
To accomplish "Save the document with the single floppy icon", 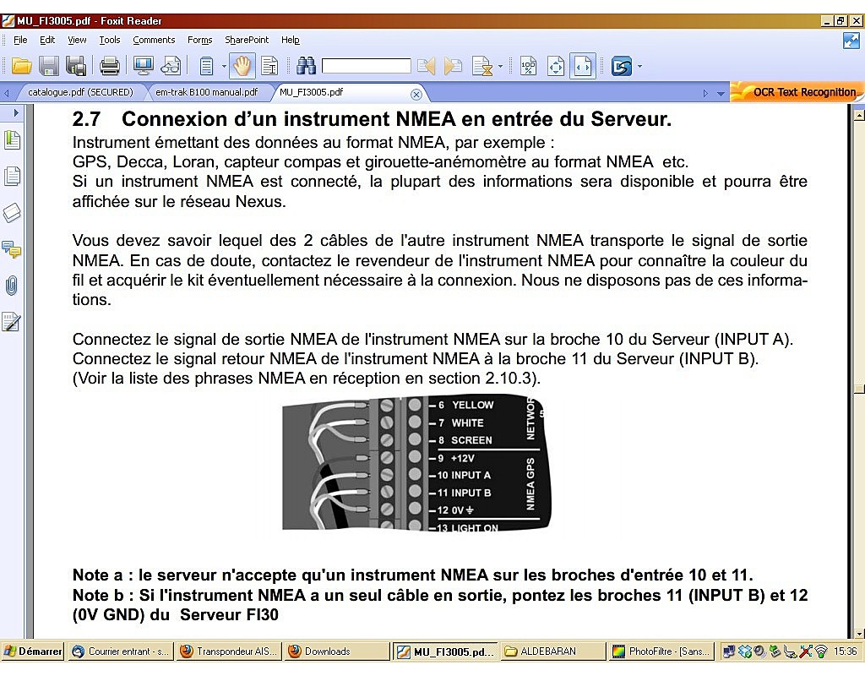I will point(48,67).
